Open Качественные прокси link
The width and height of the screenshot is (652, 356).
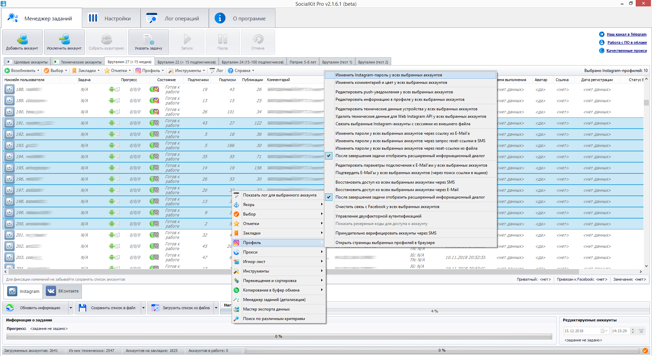click(627, 51)
